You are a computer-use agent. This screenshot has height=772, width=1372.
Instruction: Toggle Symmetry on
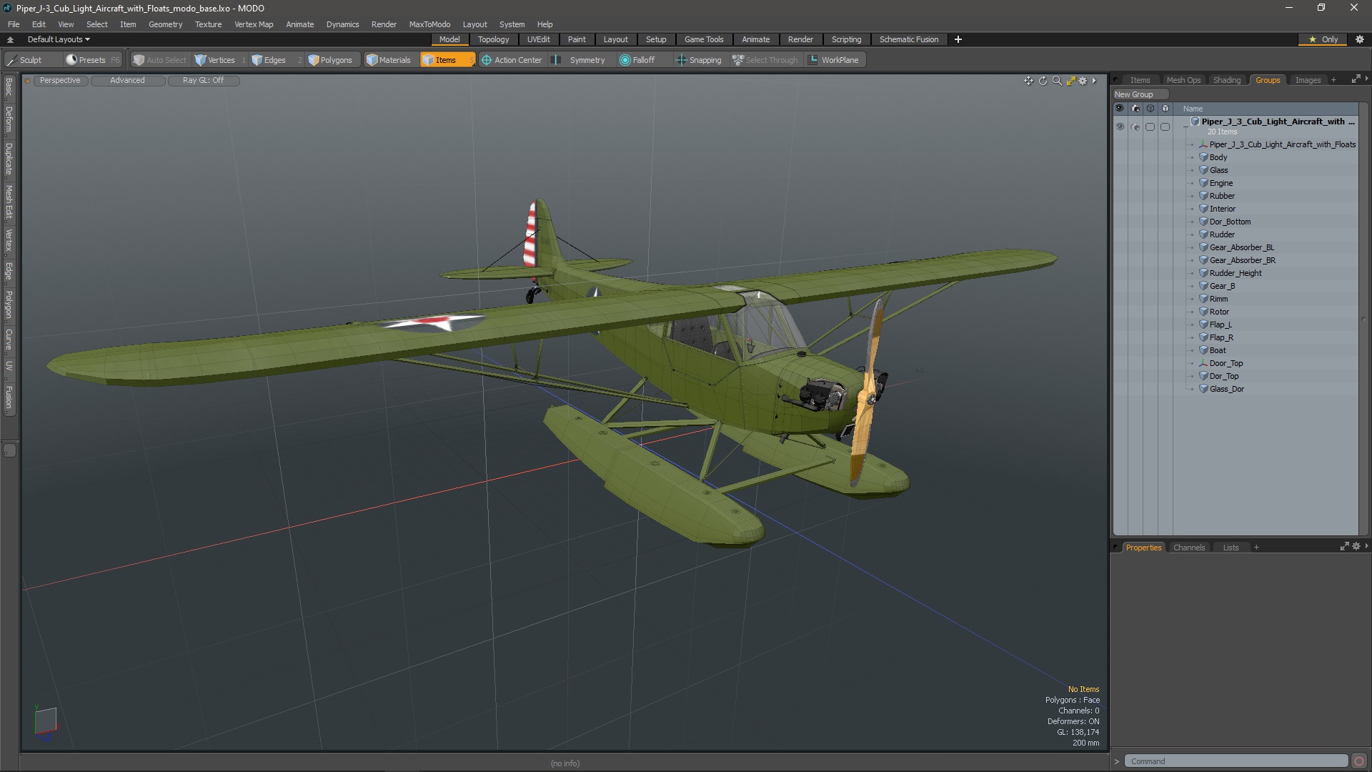coord(580,60)
